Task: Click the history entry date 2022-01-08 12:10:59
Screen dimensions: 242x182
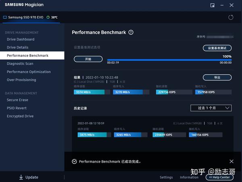Action: (91, 123)
